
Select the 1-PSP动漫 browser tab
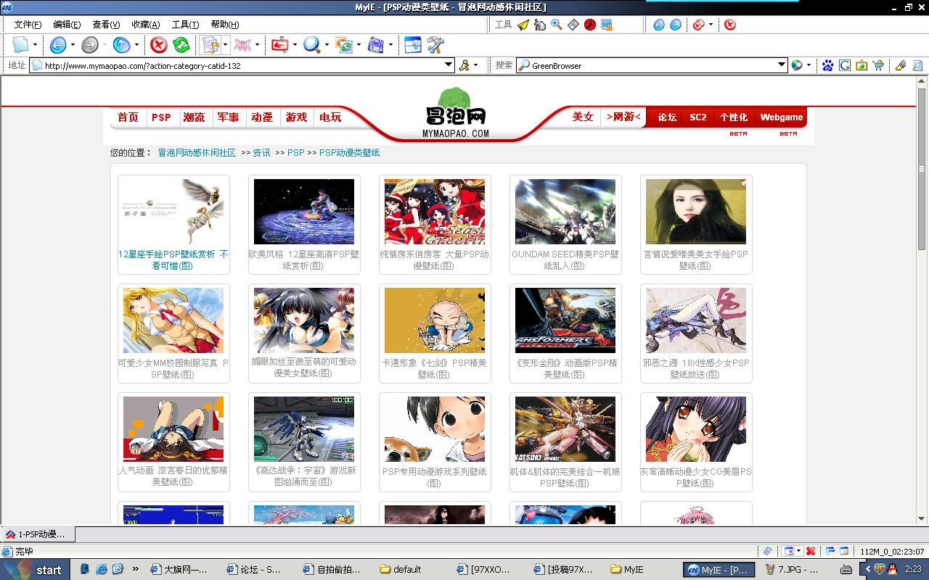(x=37, y=534)
